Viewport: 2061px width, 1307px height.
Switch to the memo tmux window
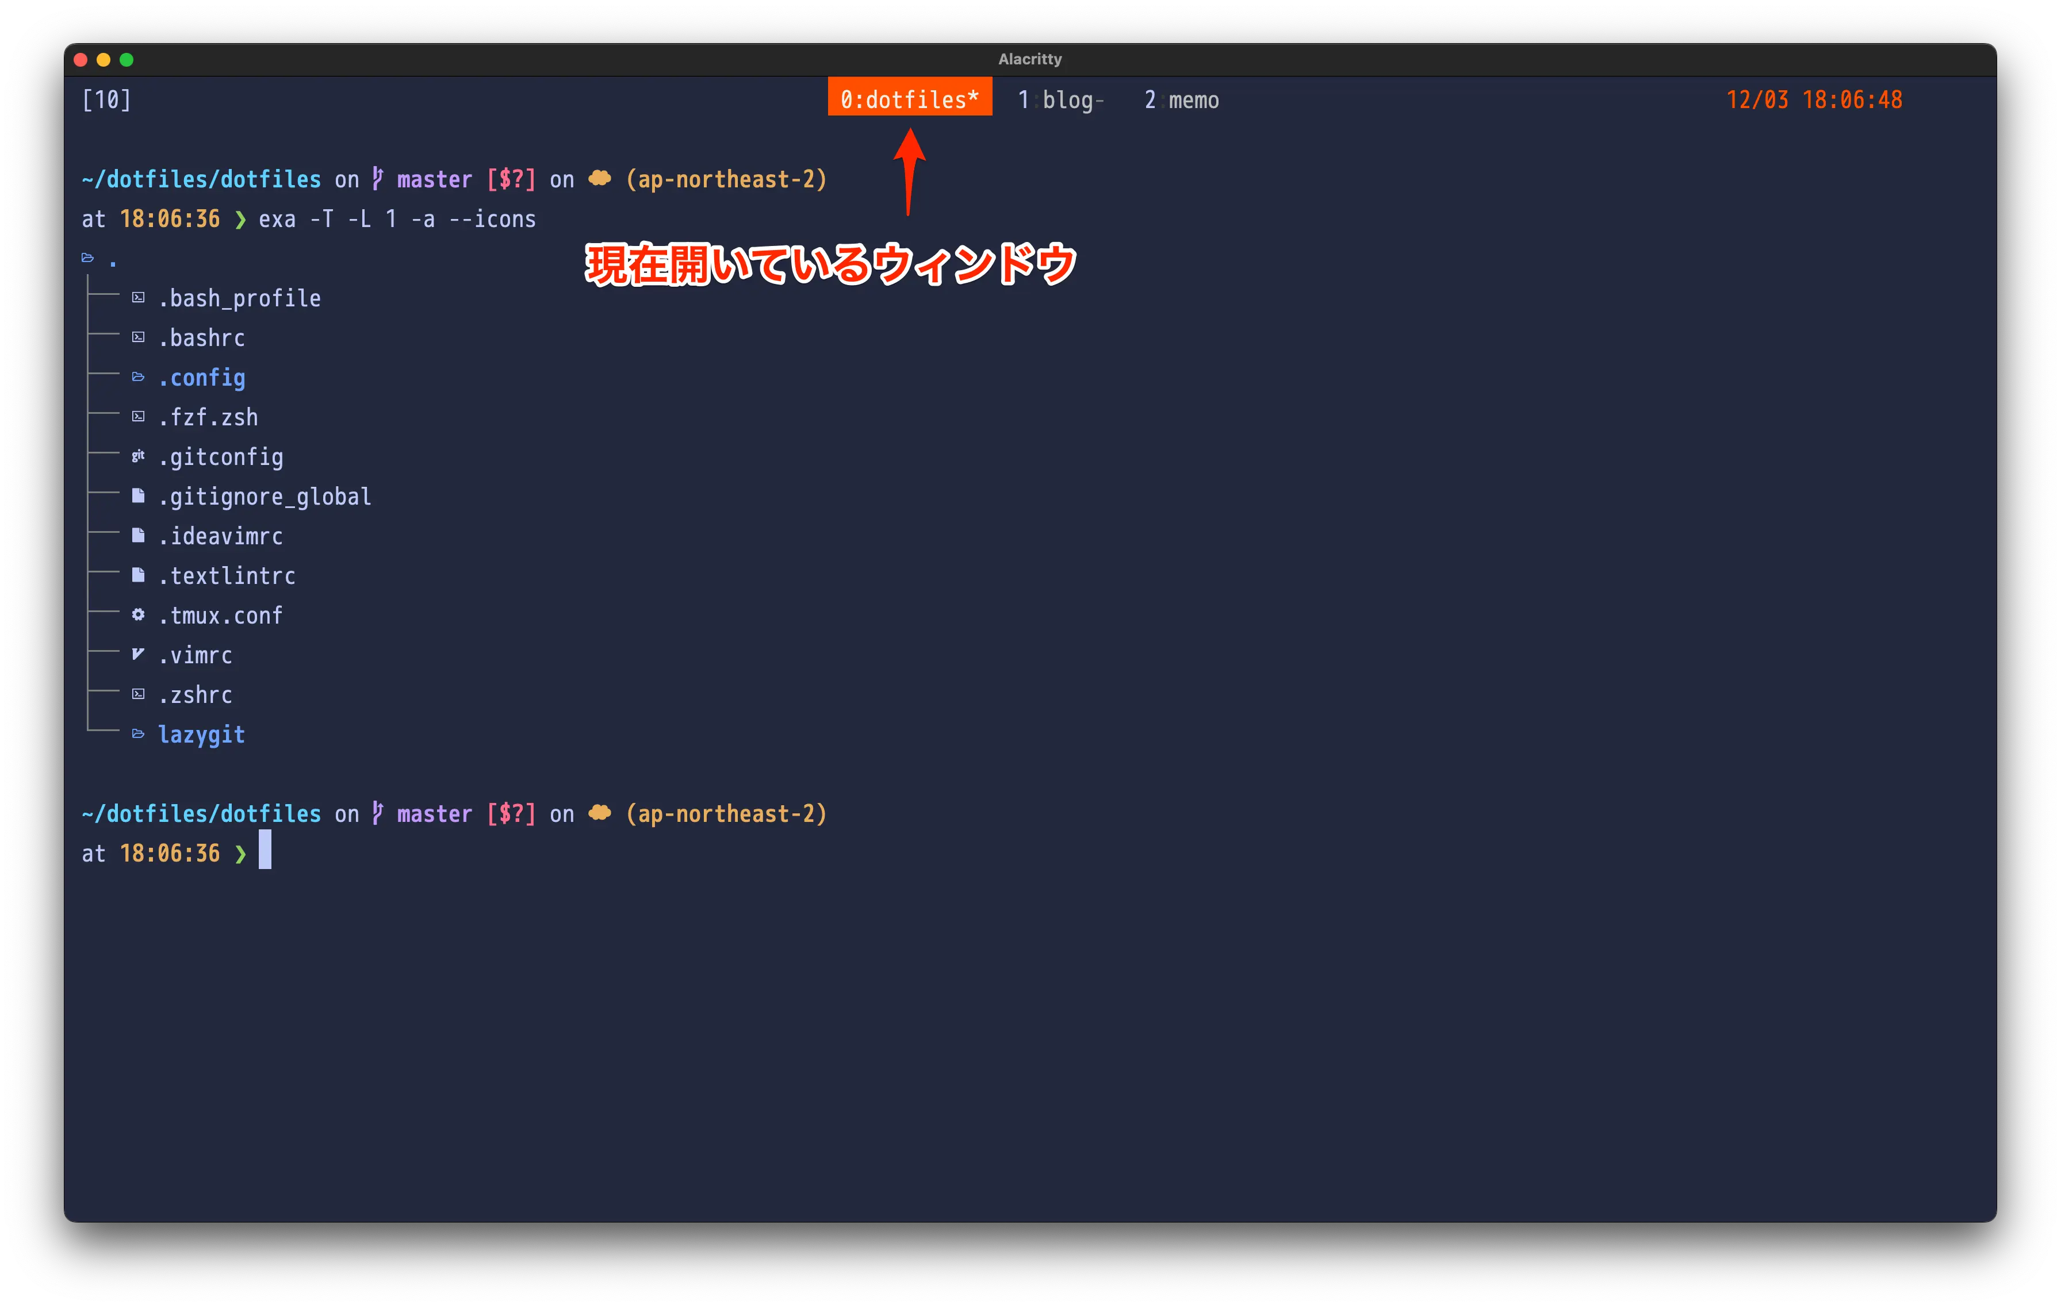tap(1183, 99)
